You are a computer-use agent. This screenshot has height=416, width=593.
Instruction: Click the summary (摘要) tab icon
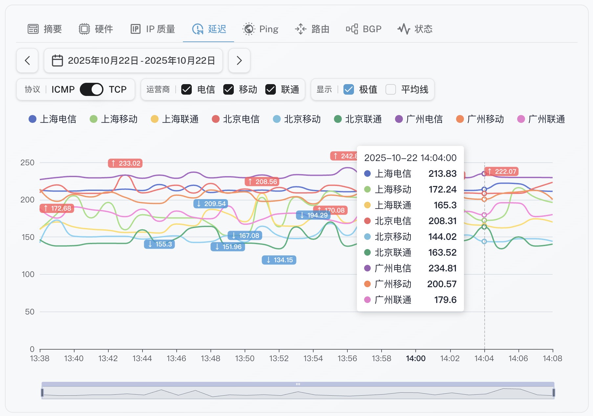pos(33,29)
